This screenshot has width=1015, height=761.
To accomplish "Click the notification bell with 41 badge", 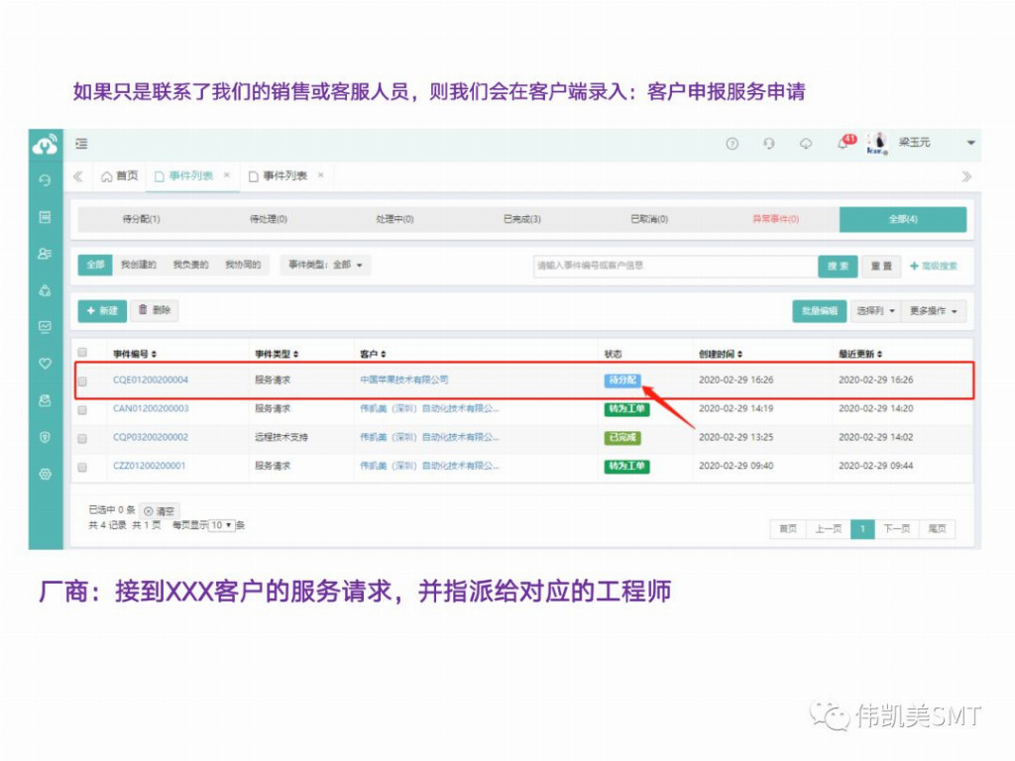I will [843, 144].
